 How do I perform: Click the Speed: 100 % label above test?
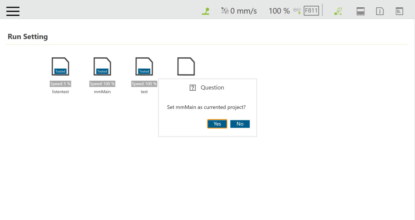pos(144,84)
